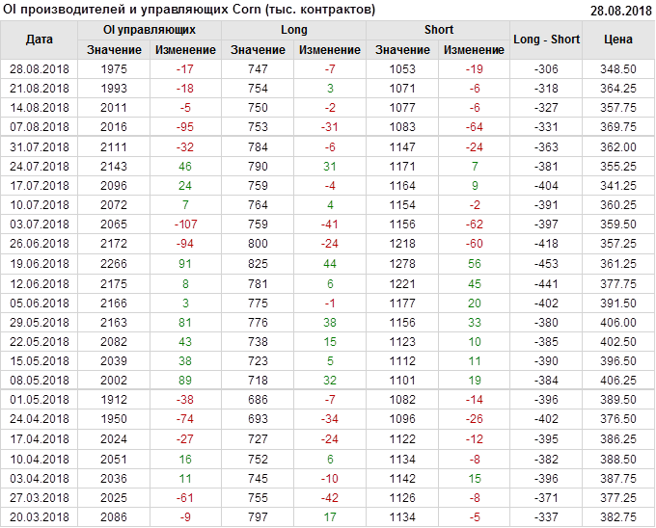Screen dimensions: 656x528
Task: Click the red OI change value -107
Action: 185,224
